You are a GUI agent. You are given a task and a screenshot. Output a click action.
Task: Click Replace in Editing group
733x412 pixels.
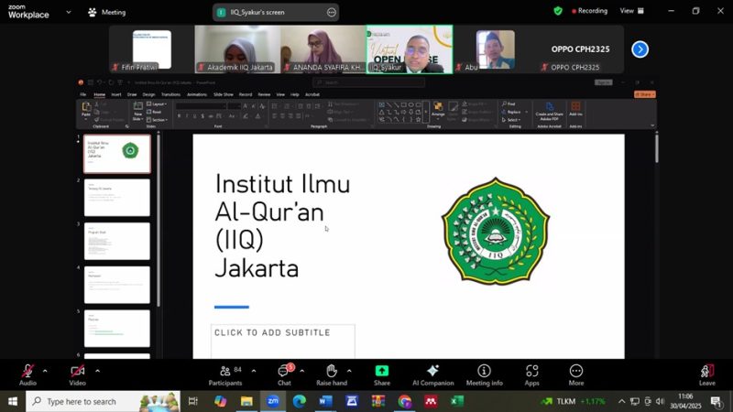pos(511,112)
